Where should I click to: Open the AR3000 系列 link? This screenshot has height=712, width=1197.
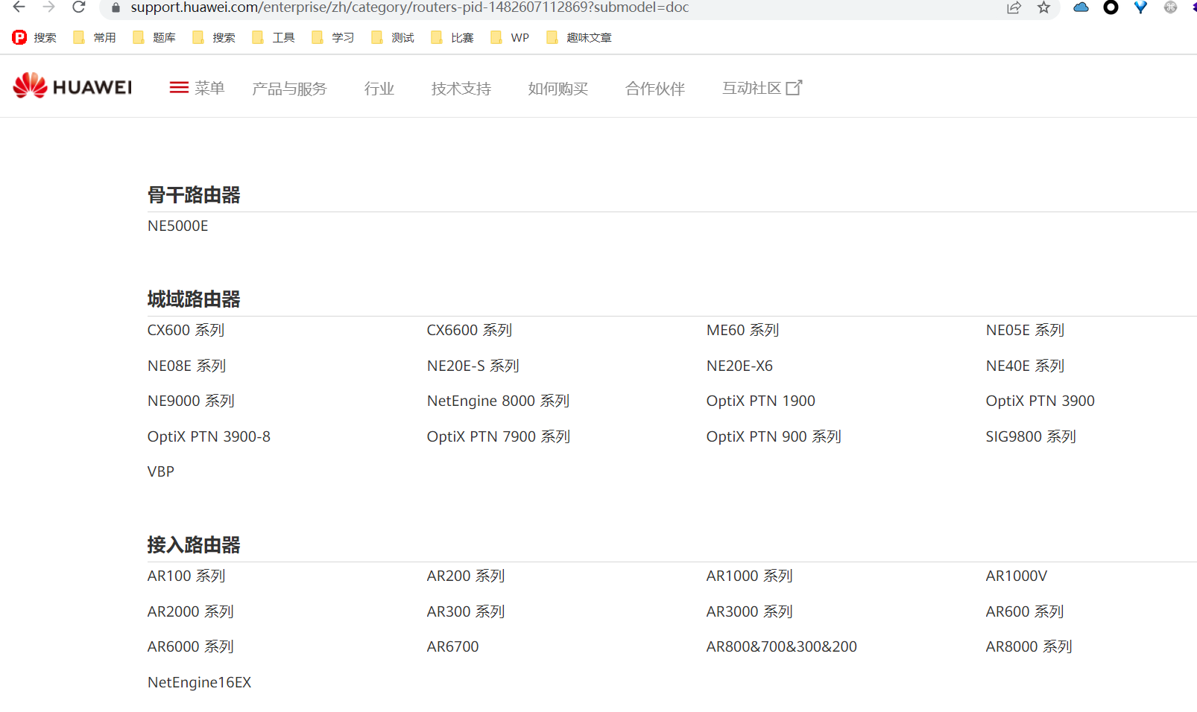pos(749,611)
